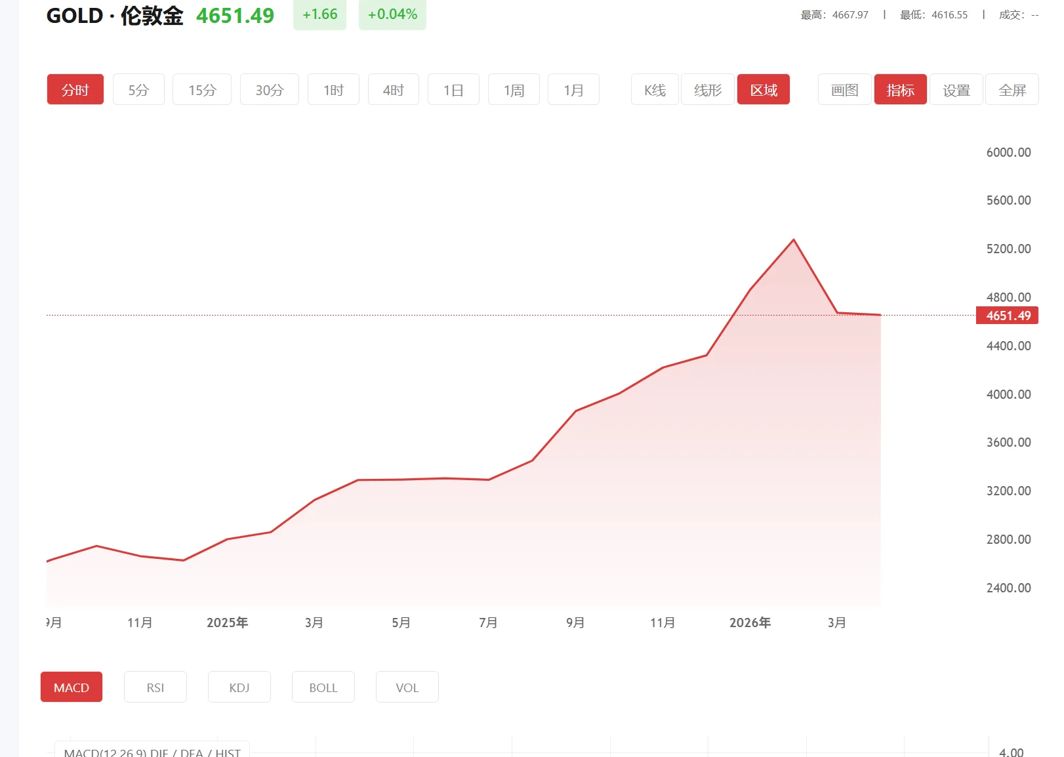Toggle the 区域 area chart mode
1064x757 pixels.
click(x=763, y=89)
